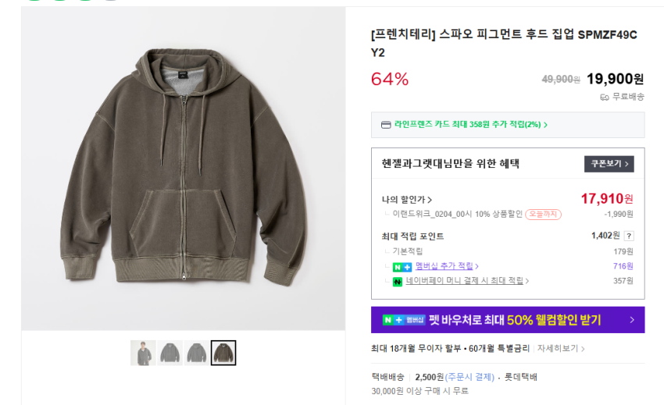Select the second gray hoodie thumbnail
Screen dimensions: 664x405
tap(170, 353)
